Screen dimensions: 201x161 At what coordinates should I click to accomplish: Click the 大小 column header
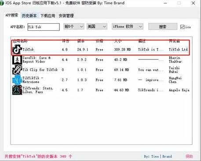coord(118,41)
